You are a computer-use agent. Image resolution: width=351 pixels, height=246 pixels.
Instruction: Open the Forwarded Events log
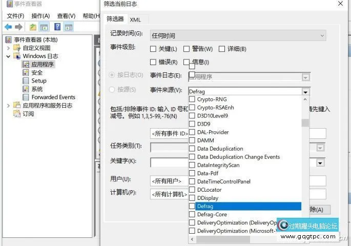click(x=53, y=97)
